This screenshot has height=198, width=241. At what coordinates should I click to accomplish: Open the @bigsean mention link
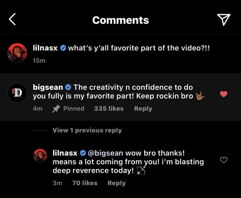105,153
